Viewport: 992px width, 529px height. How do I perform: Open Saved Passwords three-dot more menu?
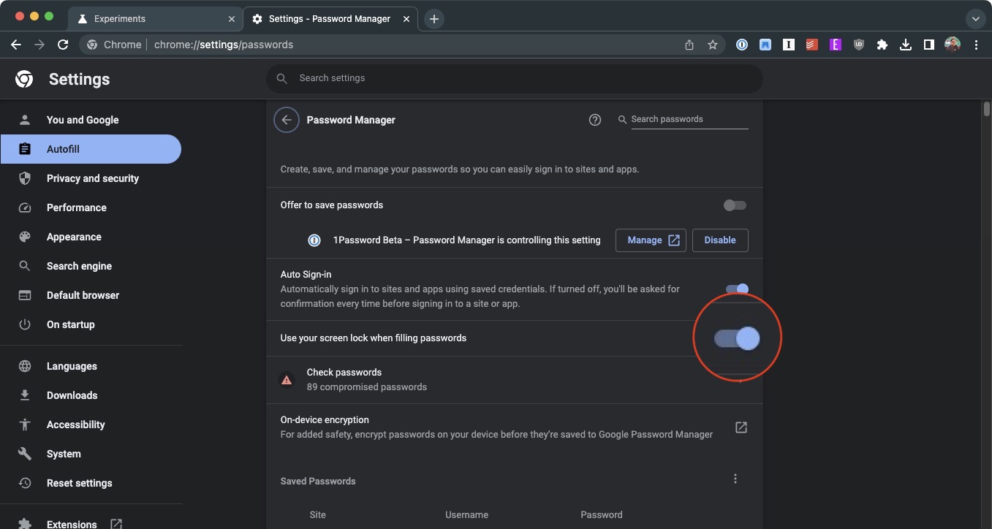pyautogui.click(x=735, y=479)
